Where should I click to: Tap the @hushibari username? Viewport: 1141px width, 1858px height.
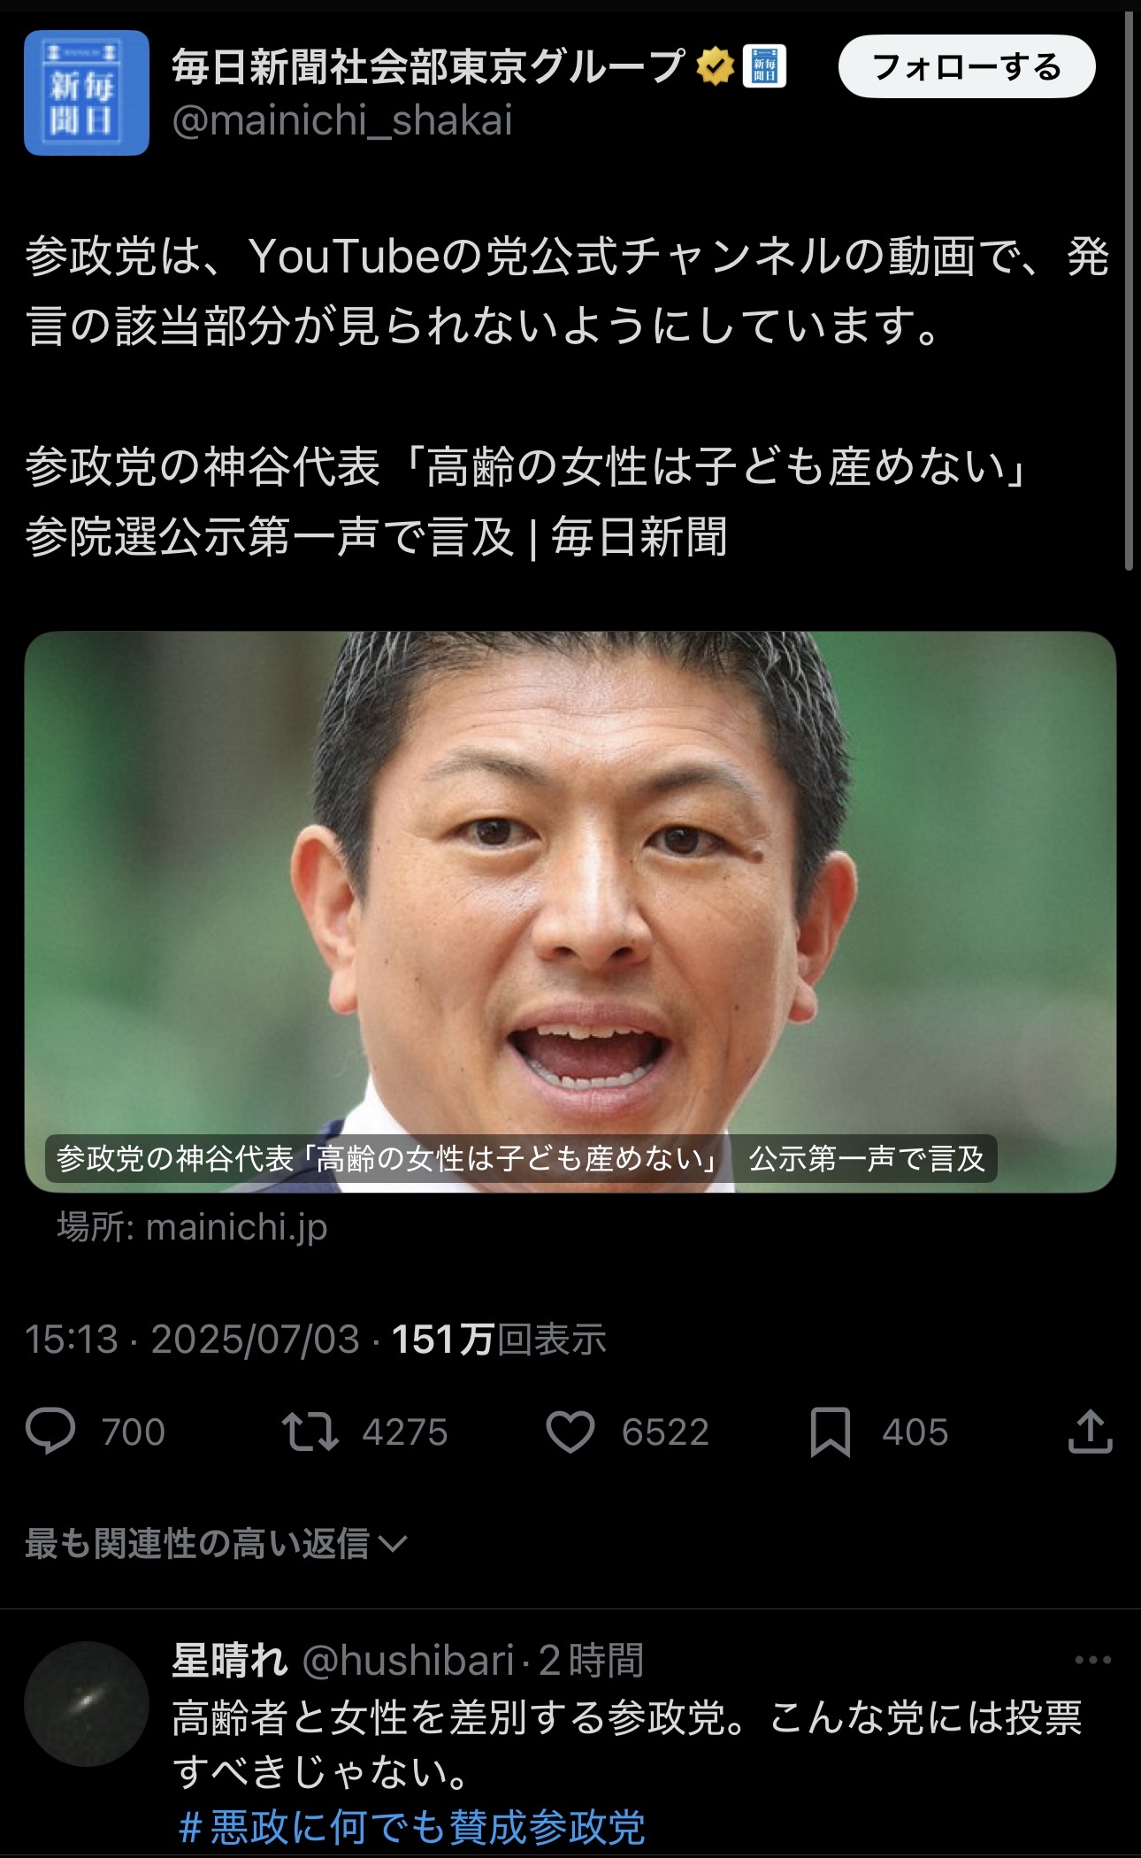(409, 1660)
